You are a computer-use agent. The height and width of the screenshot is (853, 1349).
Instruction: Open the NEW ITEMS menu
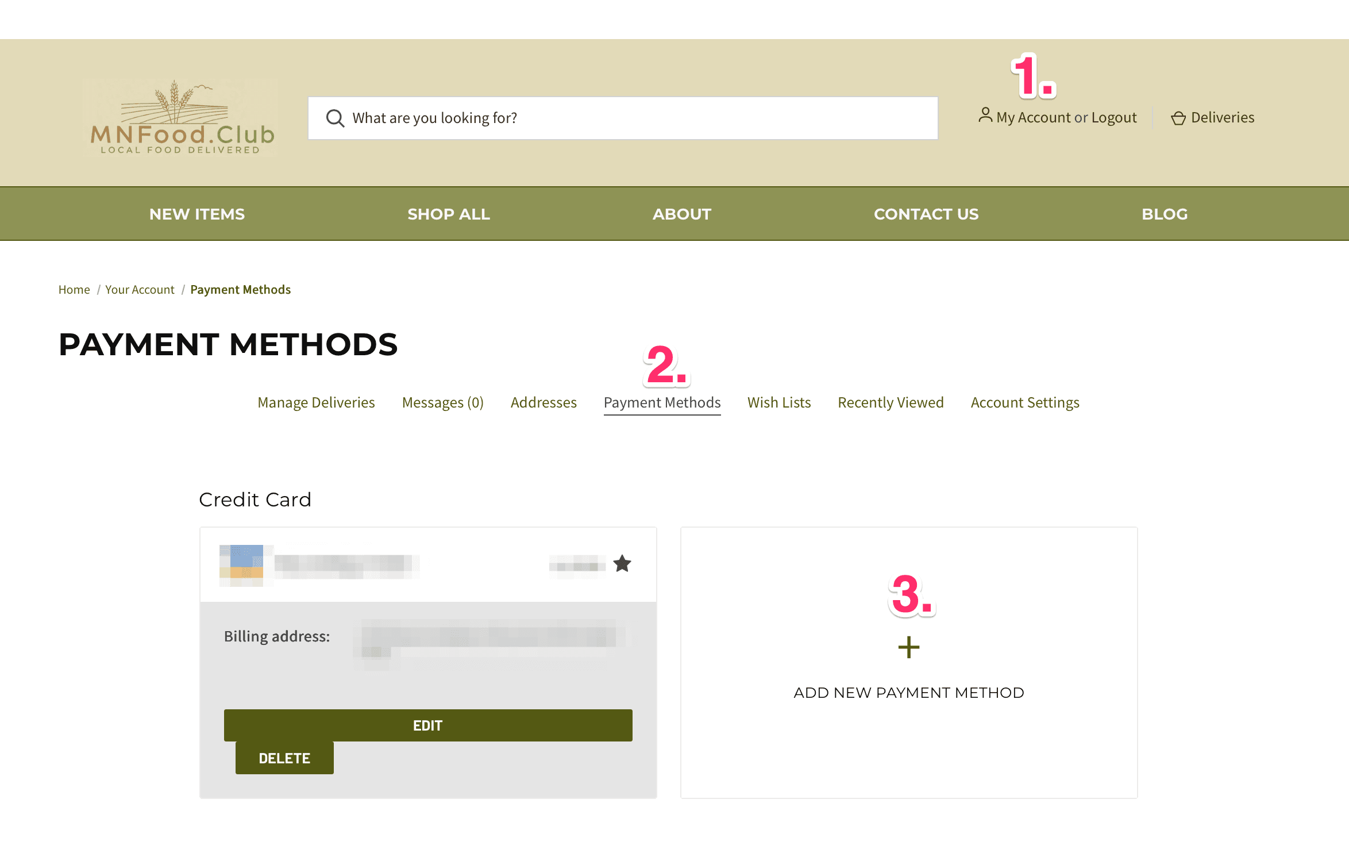197,214
